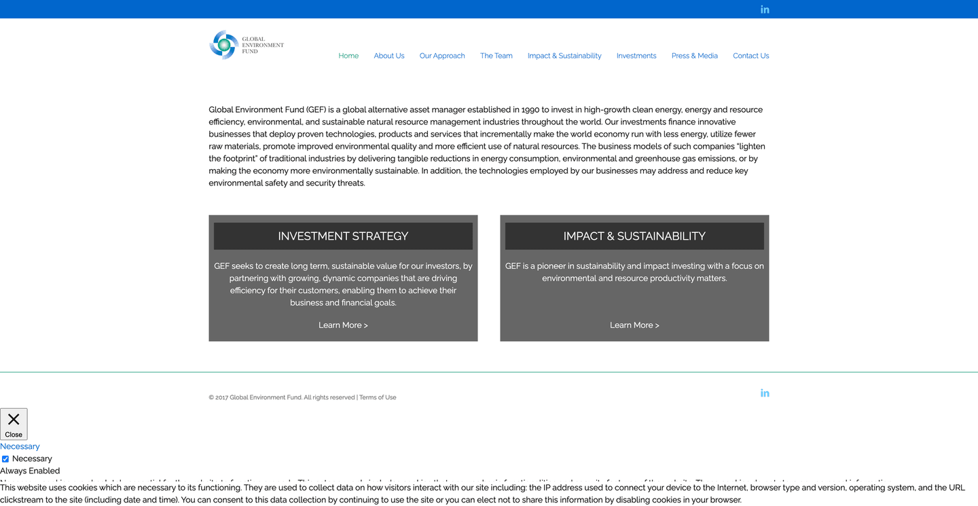Click Learn More under Investment Strategy
This screenshot has width=978, height=506.
click(x=343, y=325)
